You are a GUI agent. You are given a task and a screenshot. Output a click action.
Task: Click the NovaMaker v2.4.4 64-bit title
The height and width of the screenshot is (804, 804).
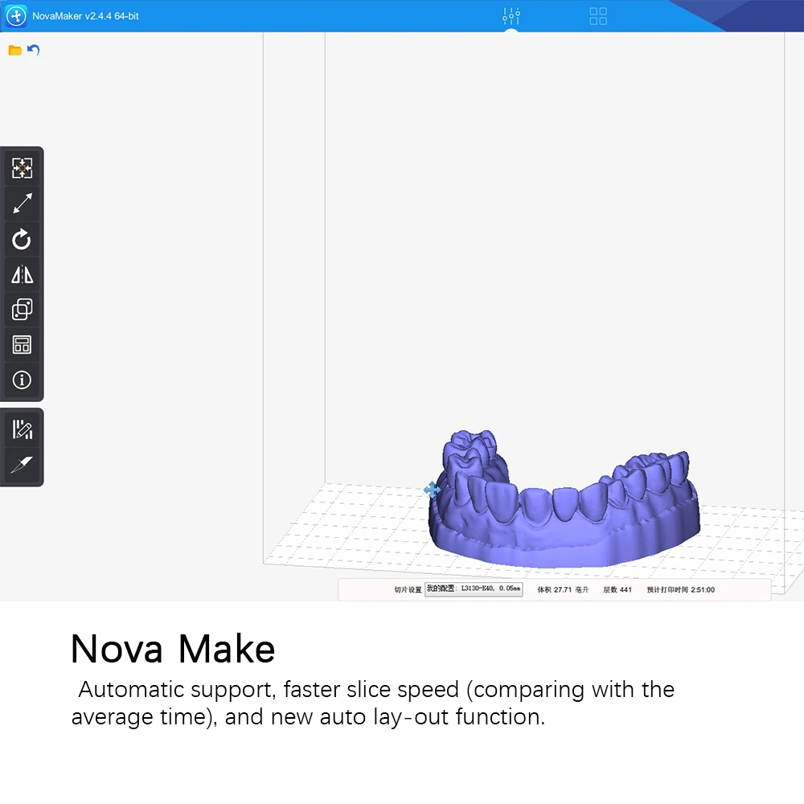pos(86,16)
